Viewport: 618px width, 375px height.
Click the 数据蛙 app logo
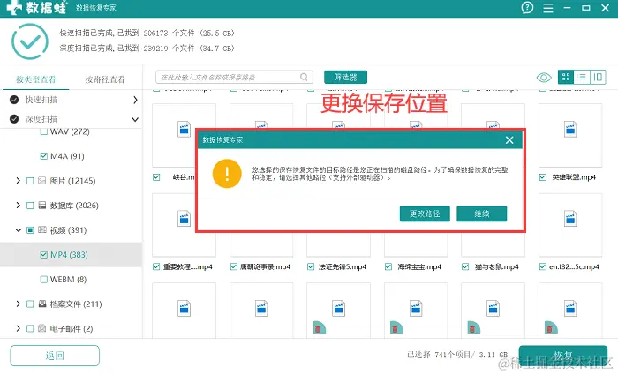click(37, 7)
